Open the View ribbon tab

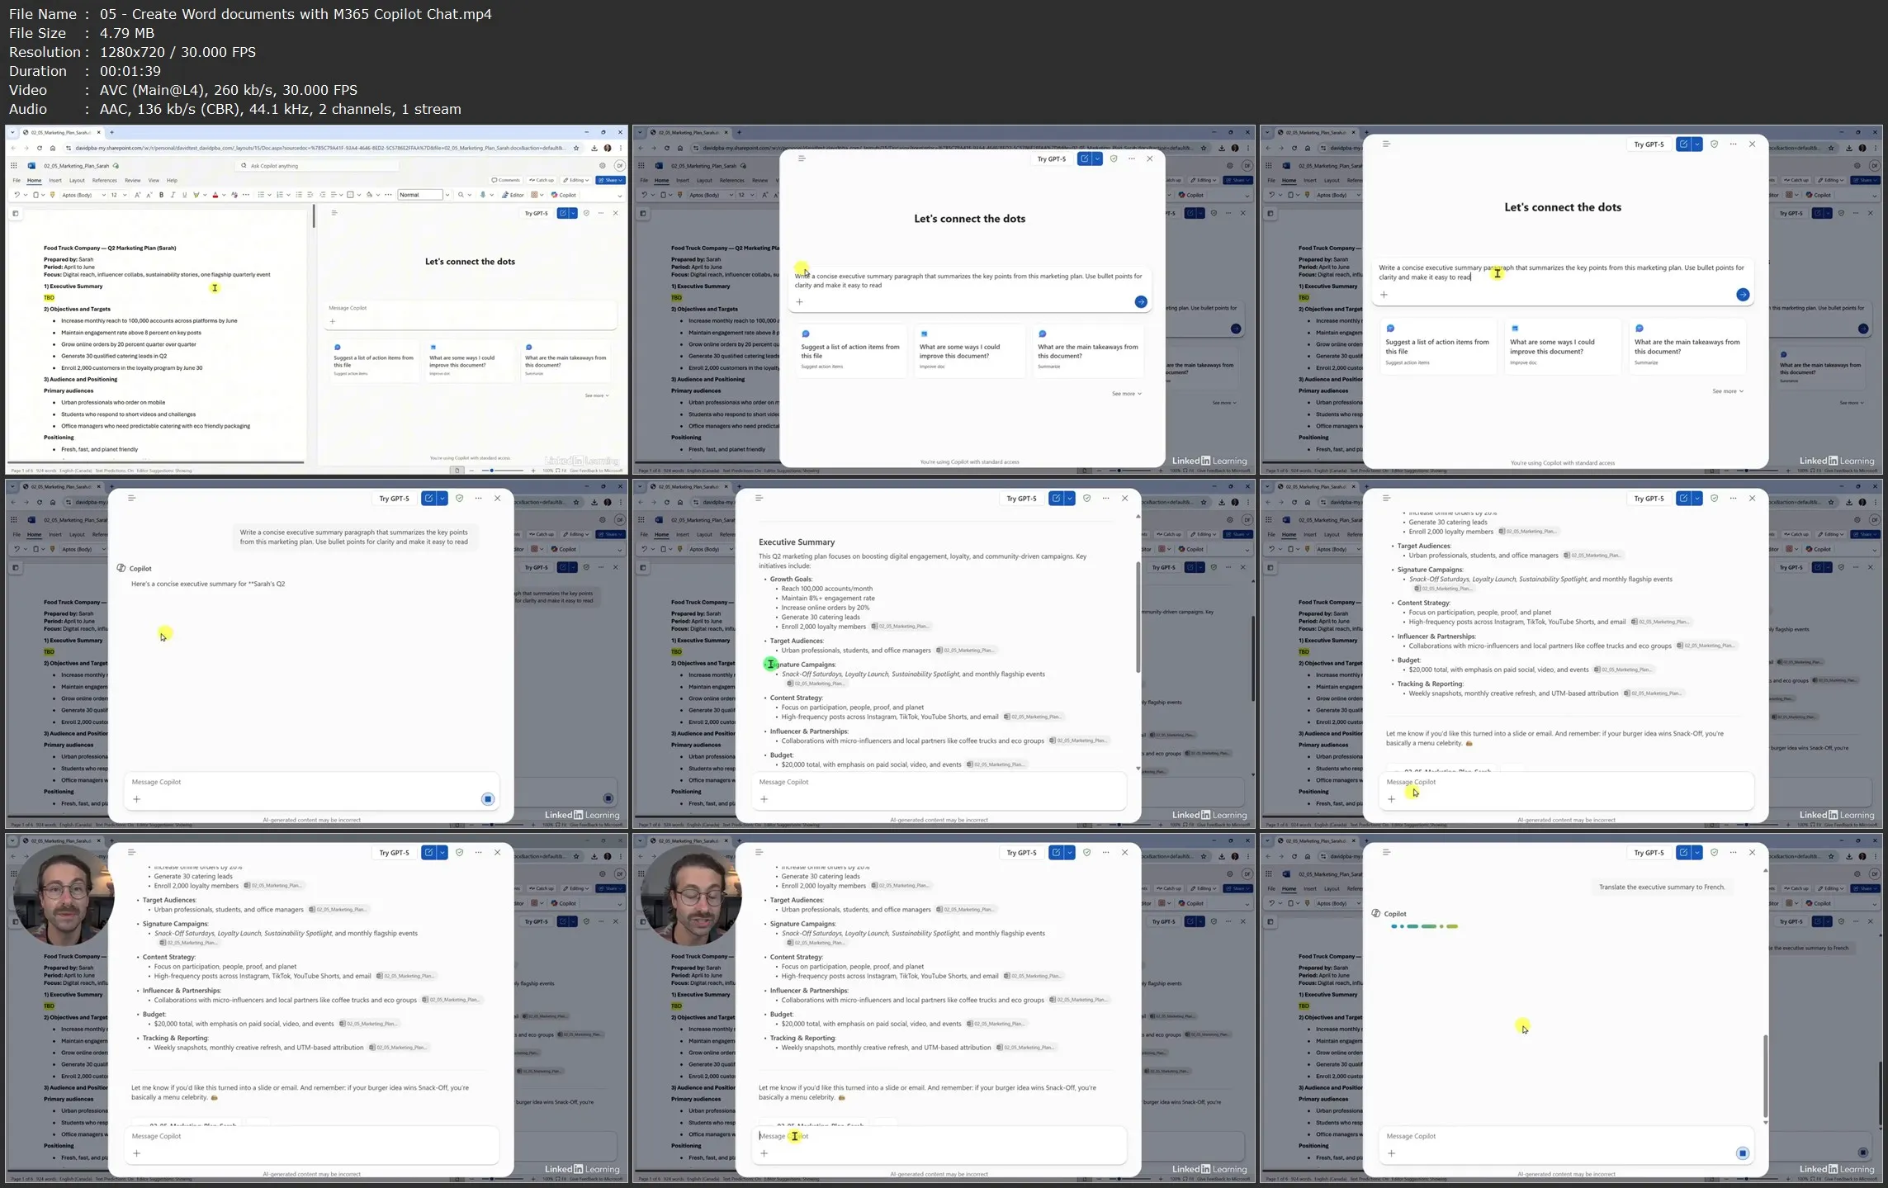pyautogui.click(x=154, y=180)
